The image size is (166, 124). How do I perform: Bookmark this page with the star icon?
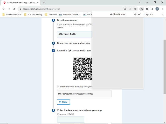click(x=135, y=9)
